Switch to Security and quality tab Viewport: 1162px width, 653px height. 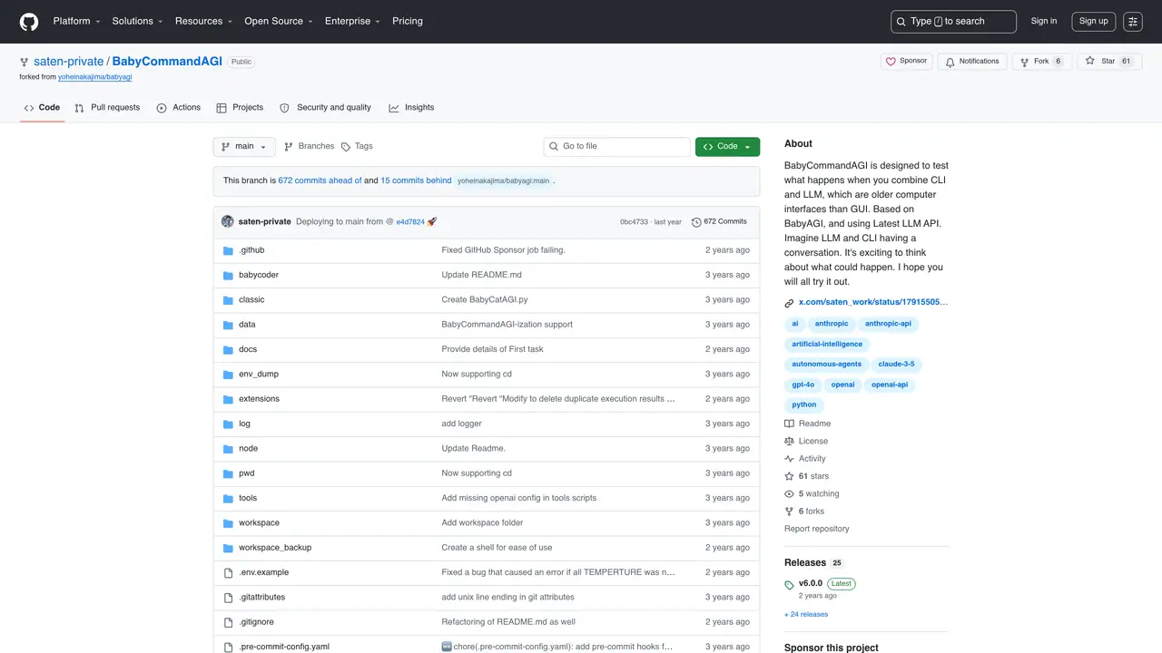coord(325,108)
